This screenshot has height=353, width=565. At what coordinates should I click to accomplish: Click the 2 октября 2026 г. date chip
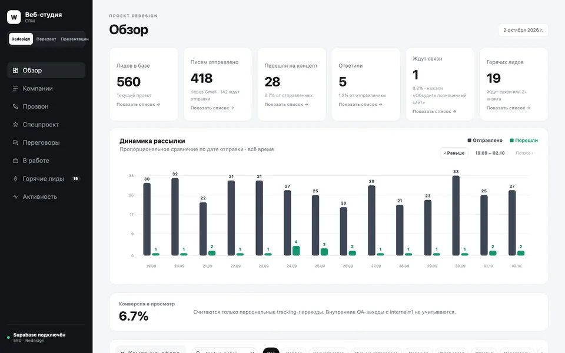523,30
